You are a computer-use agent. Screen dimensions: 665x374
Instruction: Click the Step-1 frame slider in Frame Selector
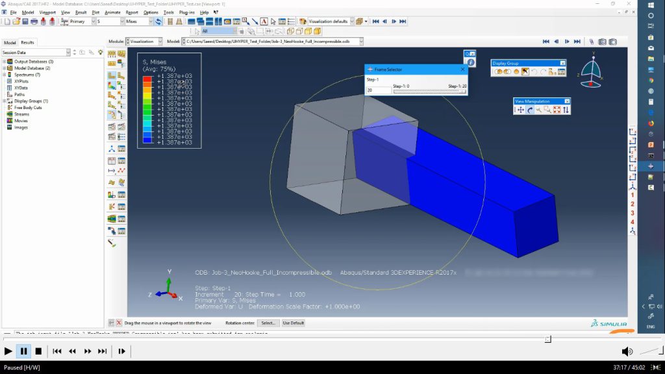pos(429,90)
